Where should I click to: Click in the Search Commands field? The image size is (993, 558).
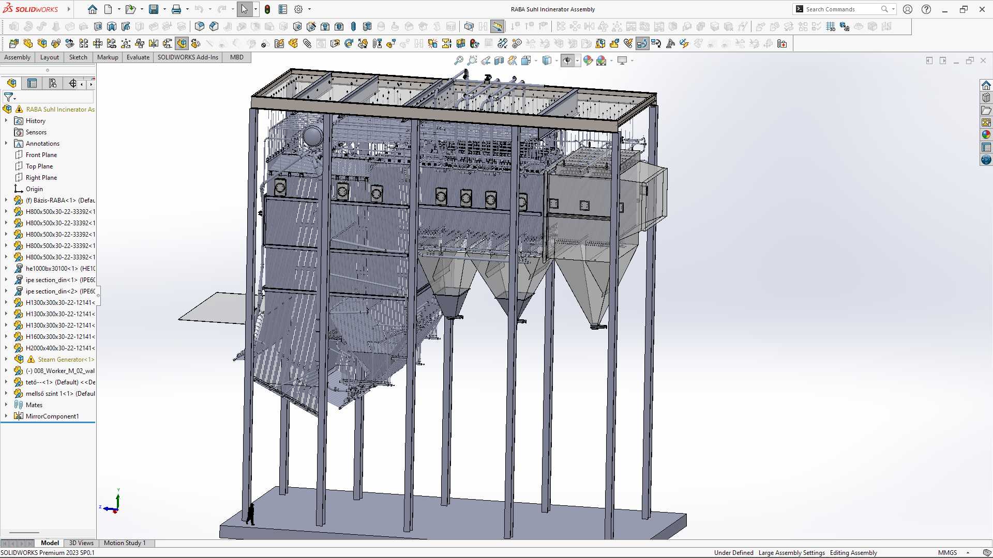tap(842, 9)
